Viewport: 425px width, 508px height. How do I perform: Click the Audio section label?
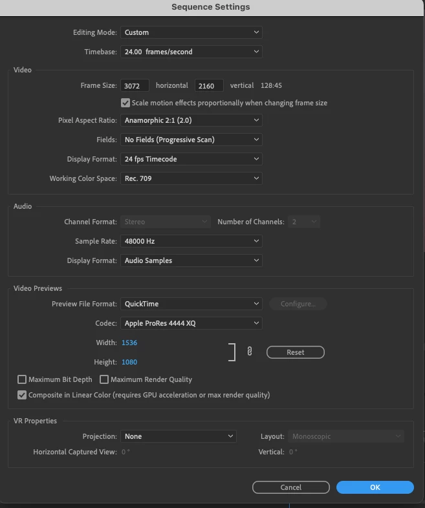point(23,206)
